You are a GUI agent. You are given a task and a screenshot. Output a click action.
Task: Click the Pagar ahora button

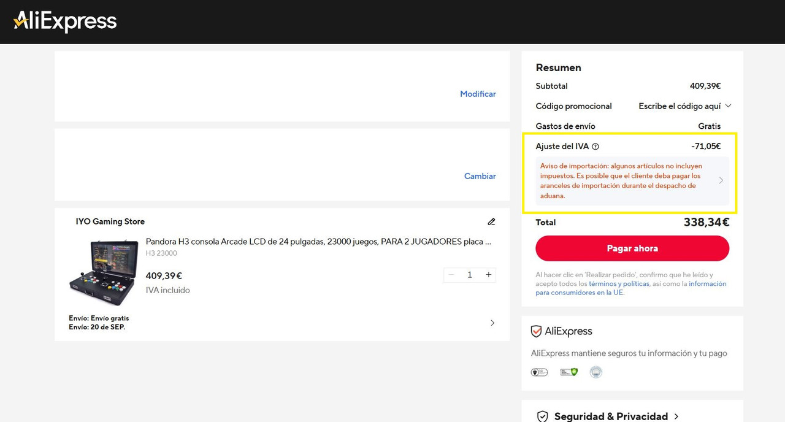coord(632,248)
